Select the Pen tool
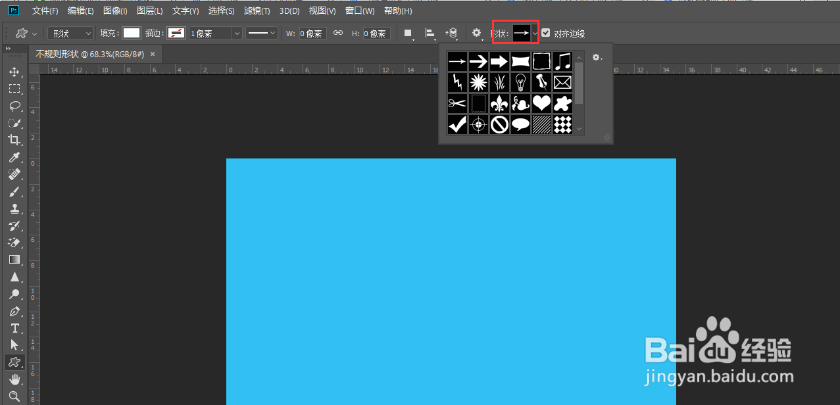 coord(14,311)
